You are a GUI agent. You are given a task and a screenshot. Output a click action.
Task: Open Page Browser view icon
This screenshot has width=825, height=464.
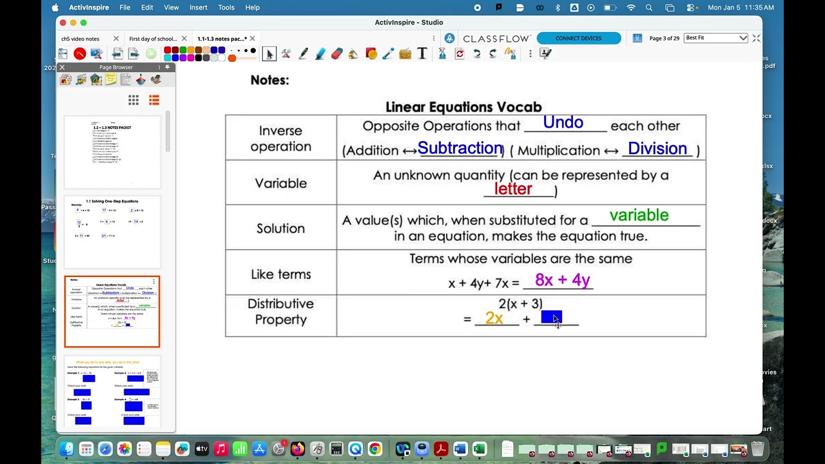[x=66, y=80]
